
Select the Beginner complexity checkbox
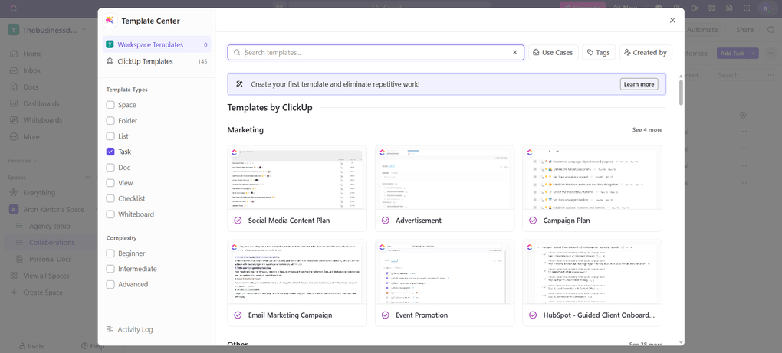click(x=110, y=253)
